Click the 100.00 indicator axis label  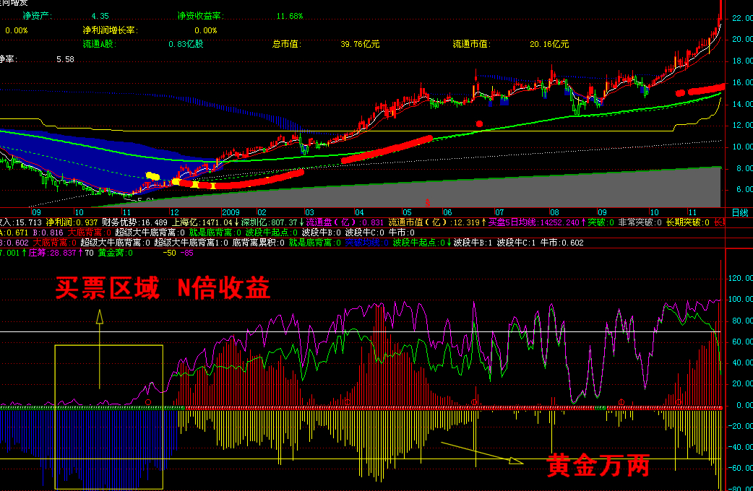pos(741,299)
